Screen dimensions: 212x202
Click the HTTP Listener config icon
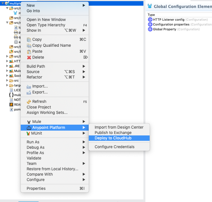pos(150,20)
